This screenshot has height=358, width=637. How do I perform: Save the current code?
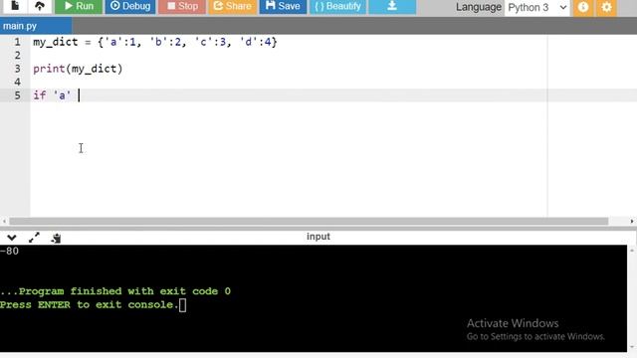point(283,7)
